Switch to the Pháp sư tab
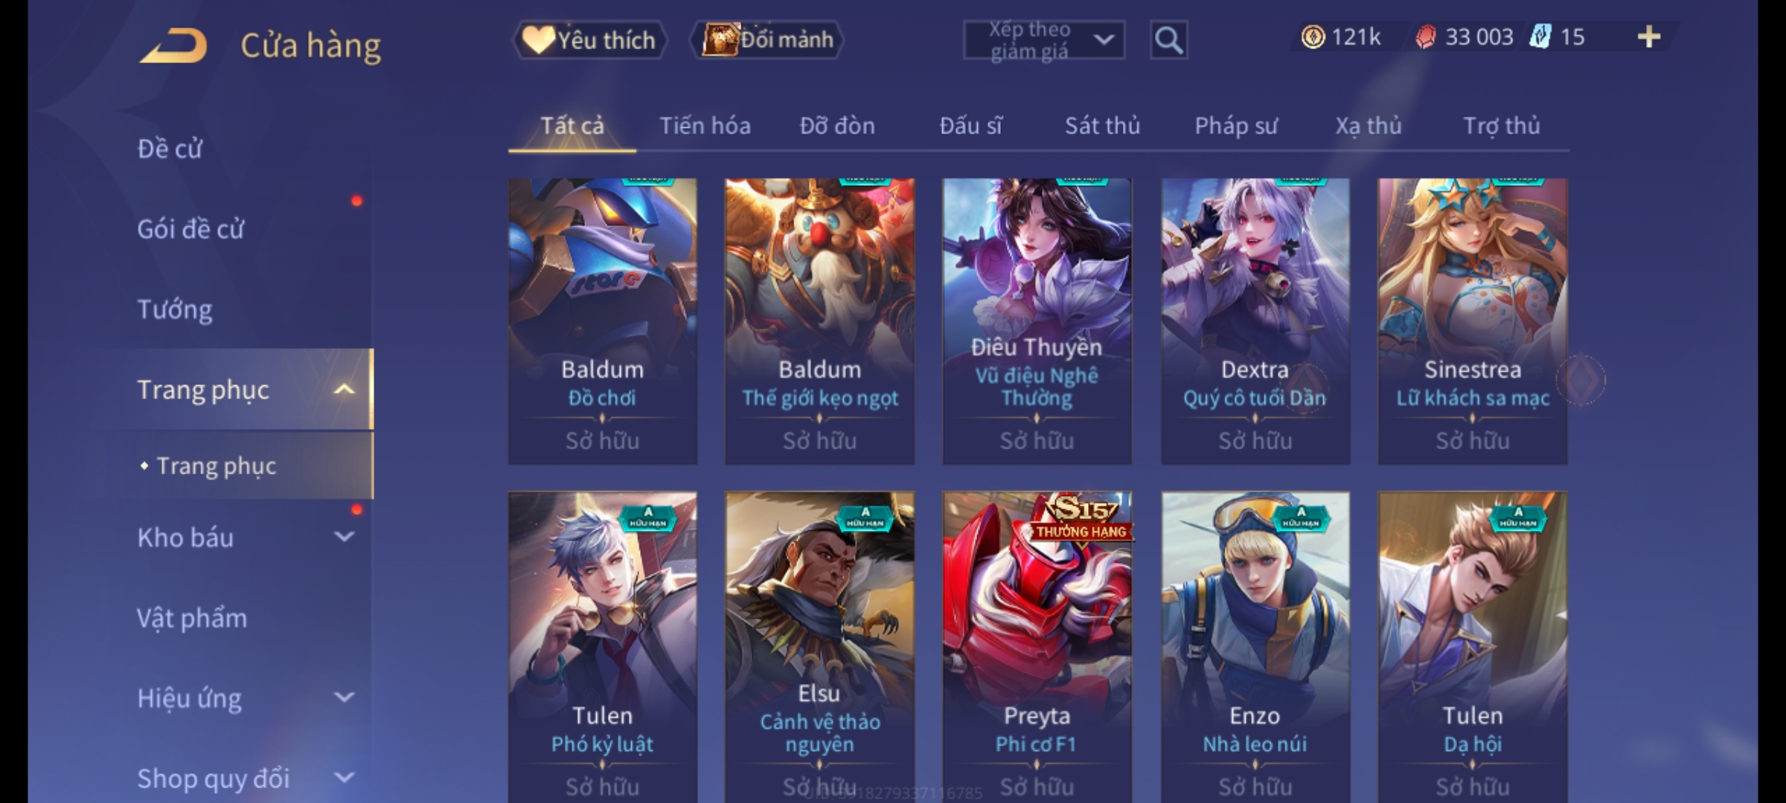This screenshot has height=803, width=1786. coord(1236,126)
